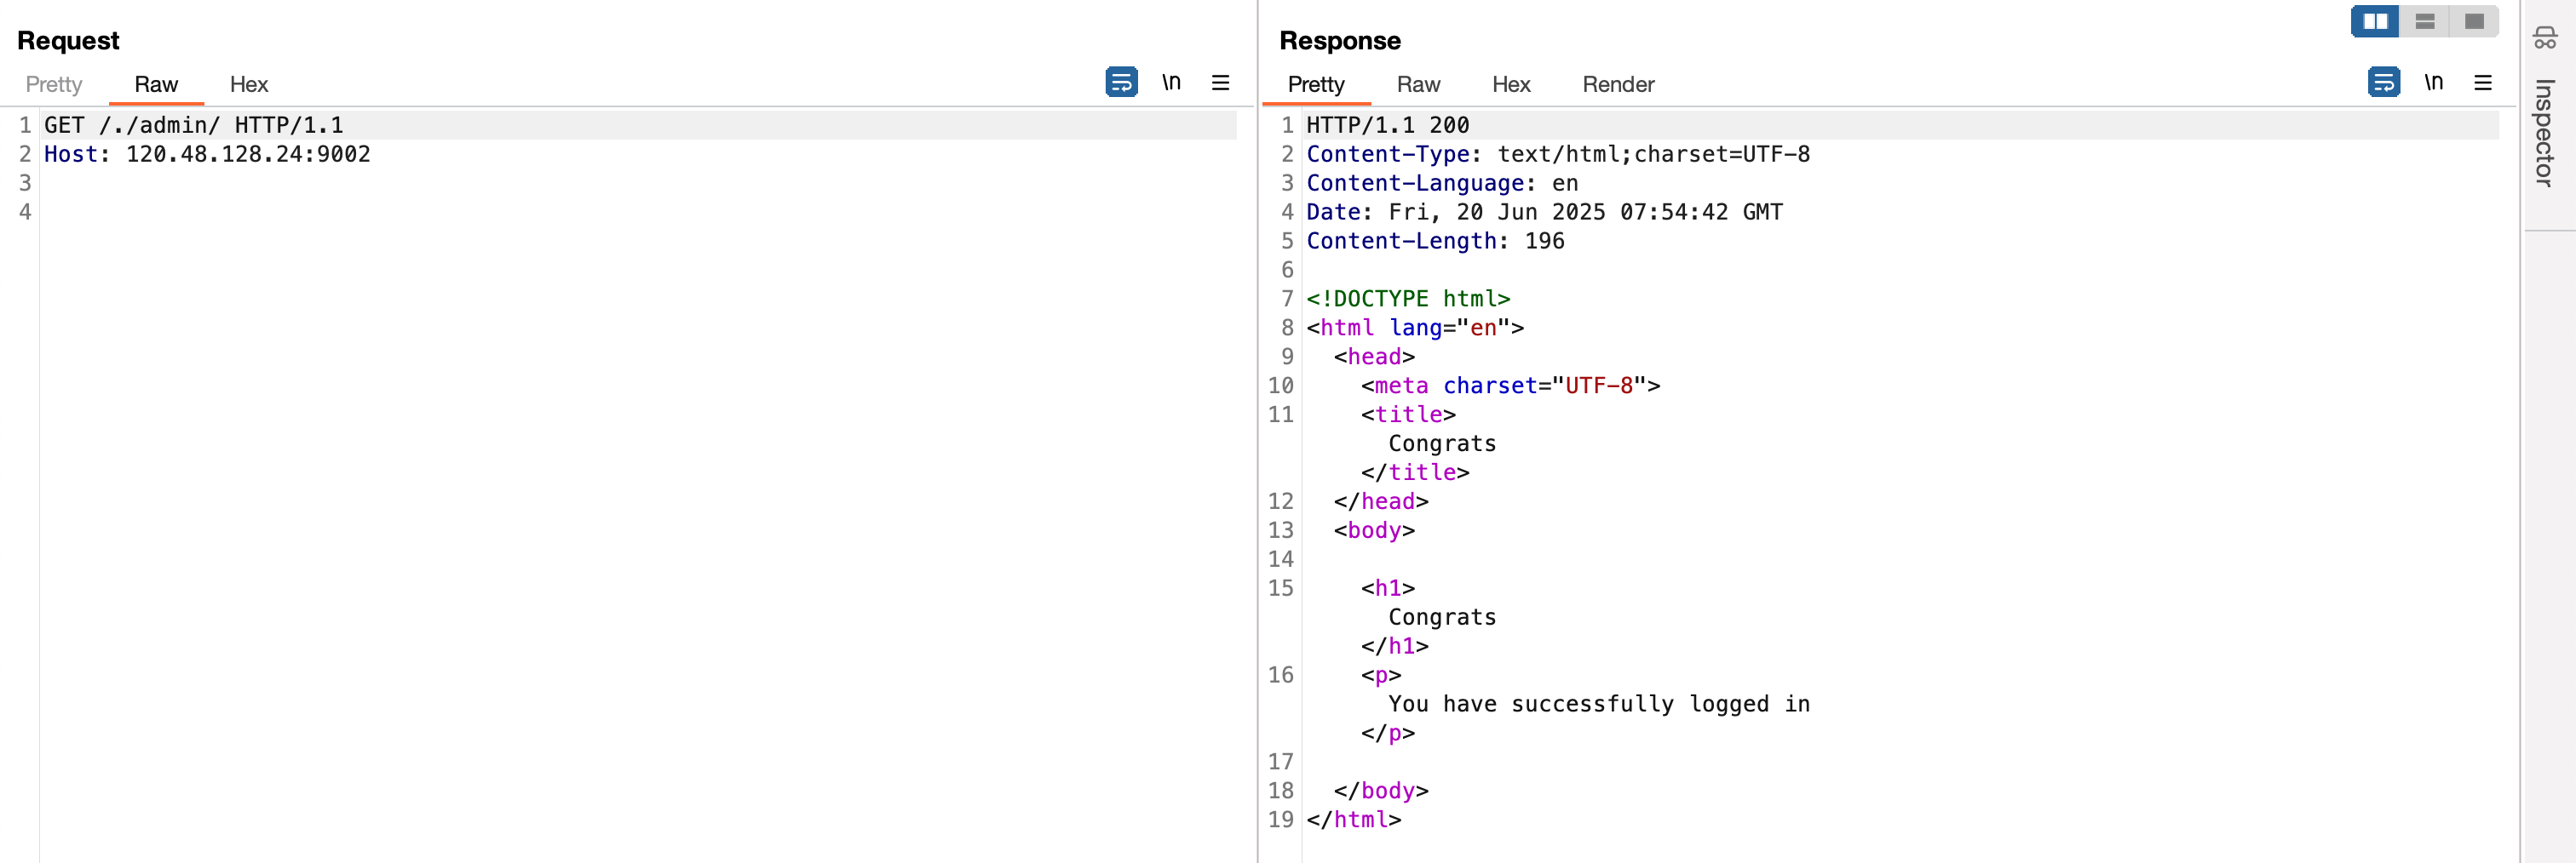Toggle word wrap icon in Request panel
Viewport: 2576px width, 863px height.
[x=1121, y=83]
